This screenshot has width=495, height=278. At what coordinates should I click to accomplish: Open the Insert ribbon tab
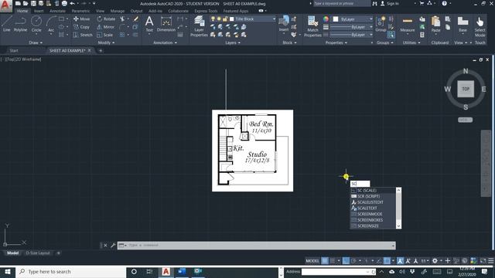(39, 11)
